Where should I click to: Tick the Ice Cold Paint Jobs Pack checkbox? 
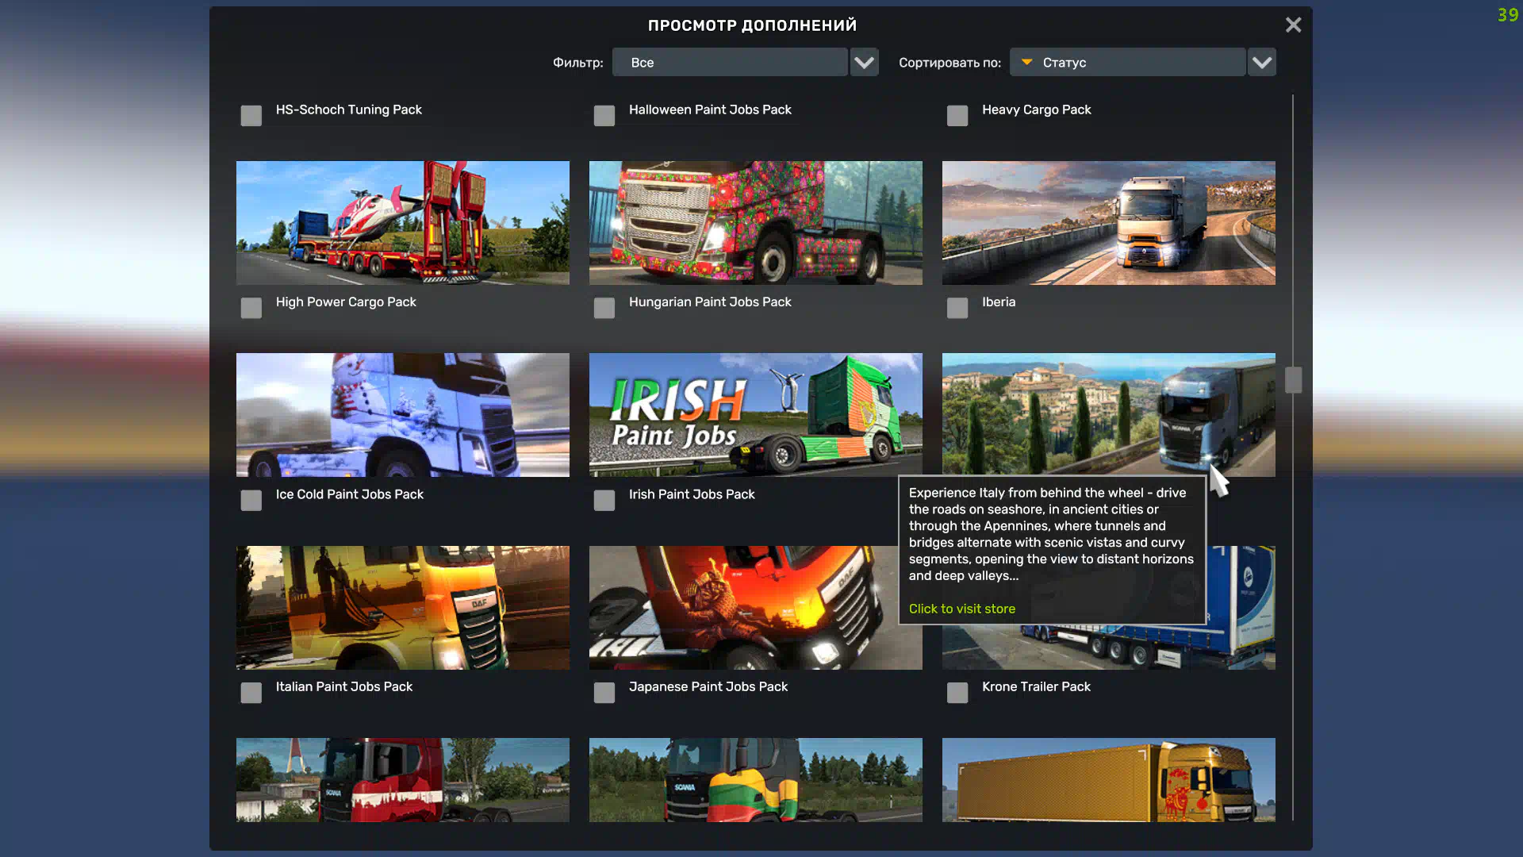click(251, 500)
